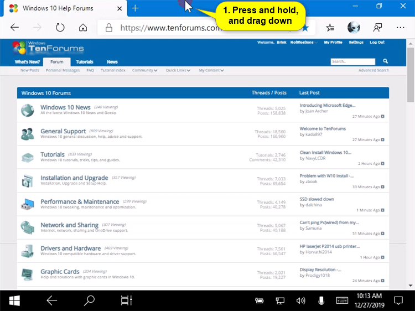
Task: Switch to the Tutorials nav tab
Action: pos(85,62)
